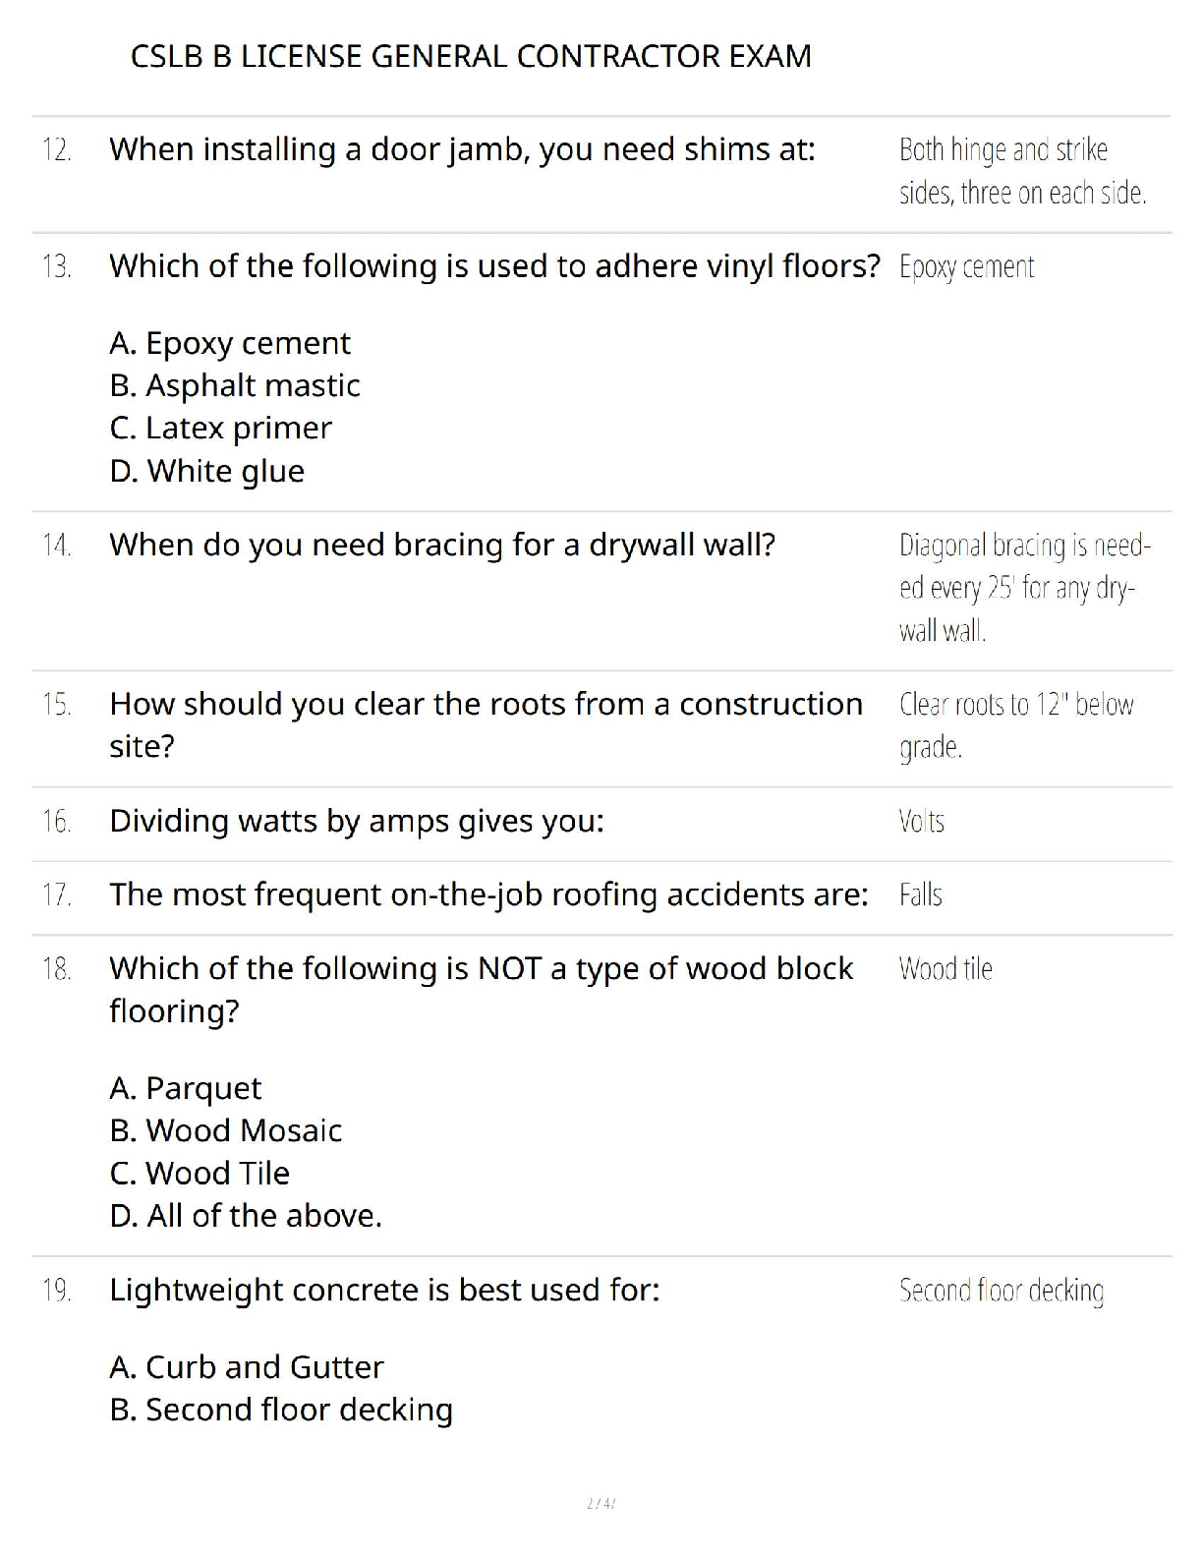
Task: Pick option C. Wood Tile
Action: pos(200,1173)
